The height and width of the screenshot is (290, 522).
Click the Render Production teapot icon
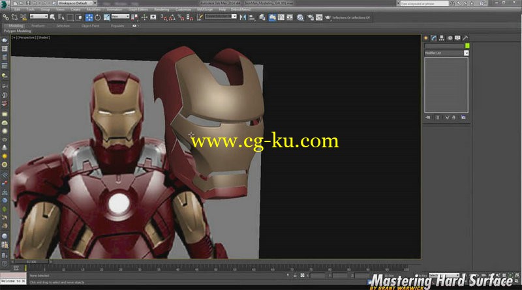click(x=328, y=18)
